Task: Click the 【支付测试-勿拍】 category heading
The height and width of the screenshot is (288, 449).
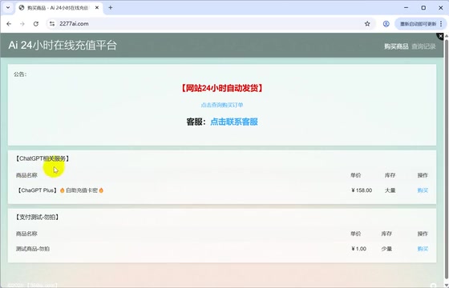Action: point(37,217)
